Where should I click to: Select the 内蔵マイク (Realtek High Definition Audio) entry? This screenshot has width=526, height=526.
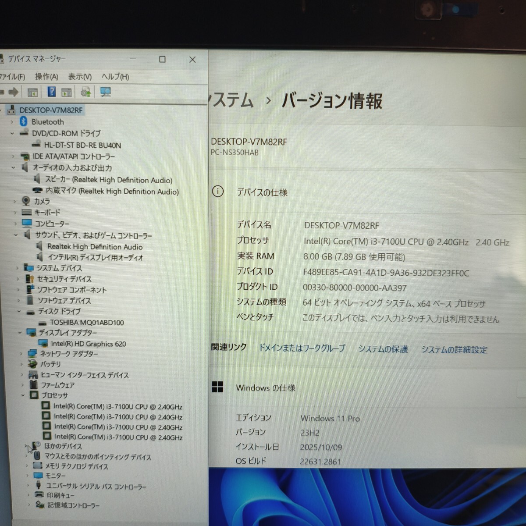pyautogui.click(x=112, y=191)
